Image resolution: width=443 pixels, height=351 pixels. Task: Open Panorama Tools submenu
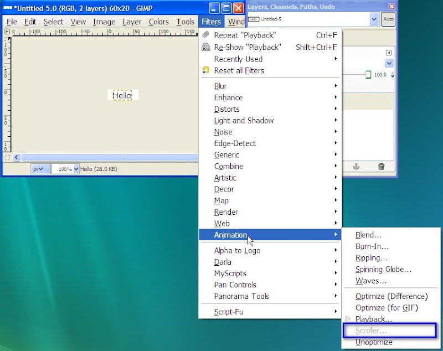pos(270,296)
